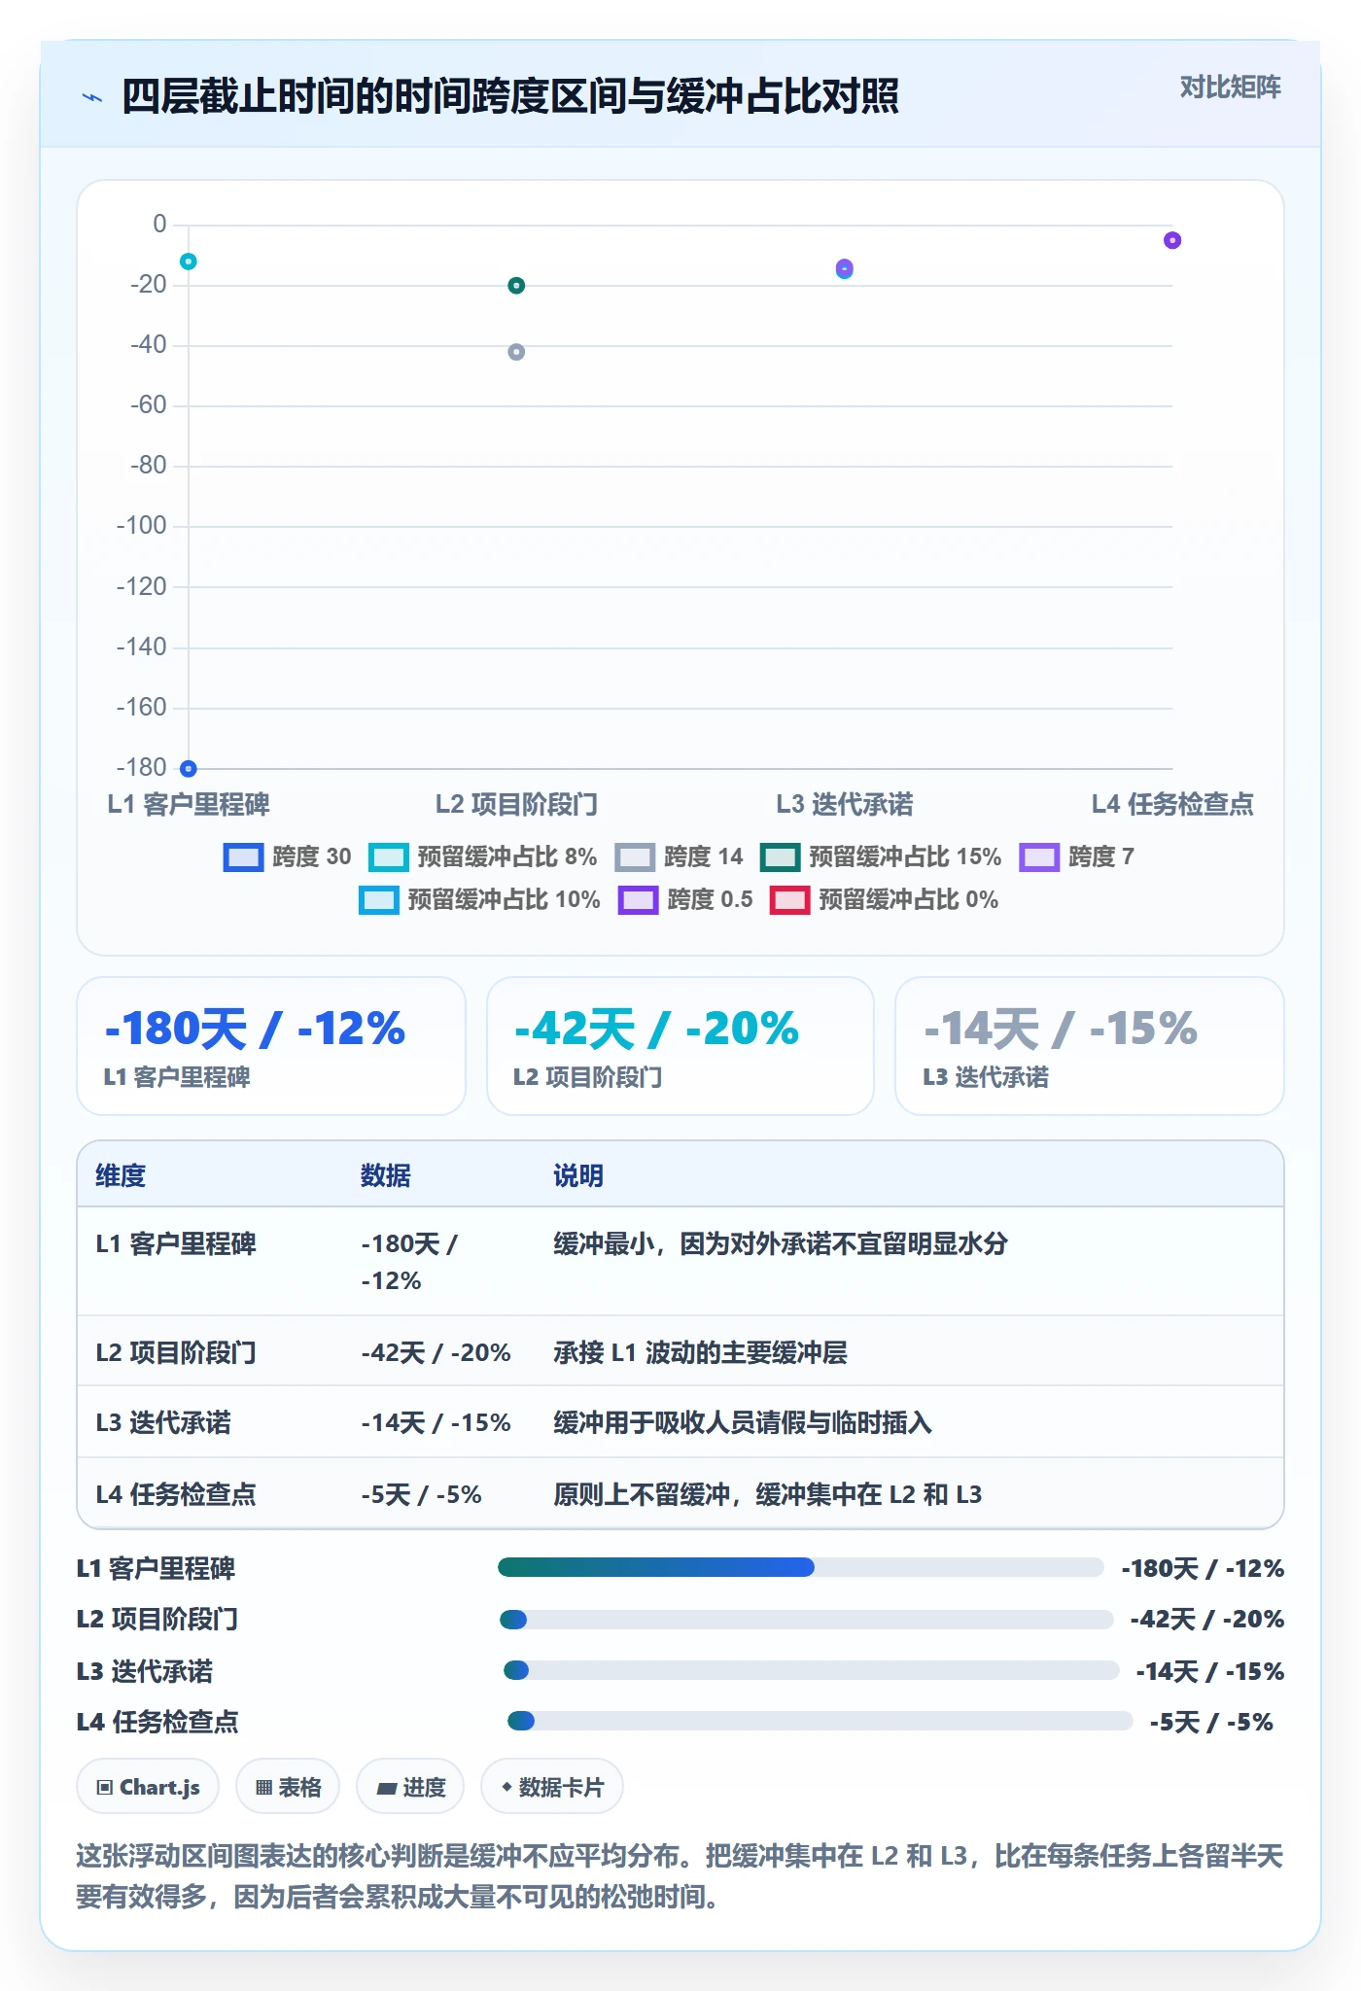Click the L2 dark green point at -20
The image size is (1361, 1991).
516,286
